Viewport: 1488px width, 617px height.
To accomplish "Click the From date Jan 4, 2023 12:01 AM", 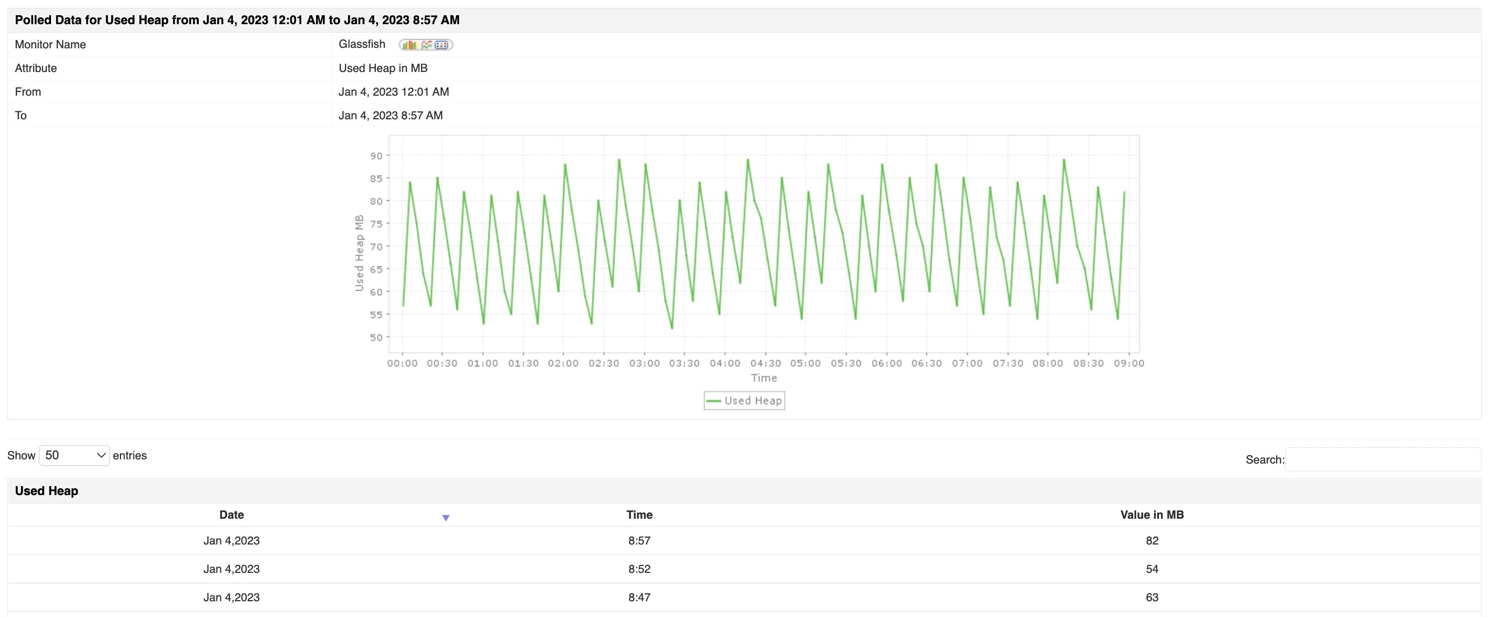I will tap(394, 91).
